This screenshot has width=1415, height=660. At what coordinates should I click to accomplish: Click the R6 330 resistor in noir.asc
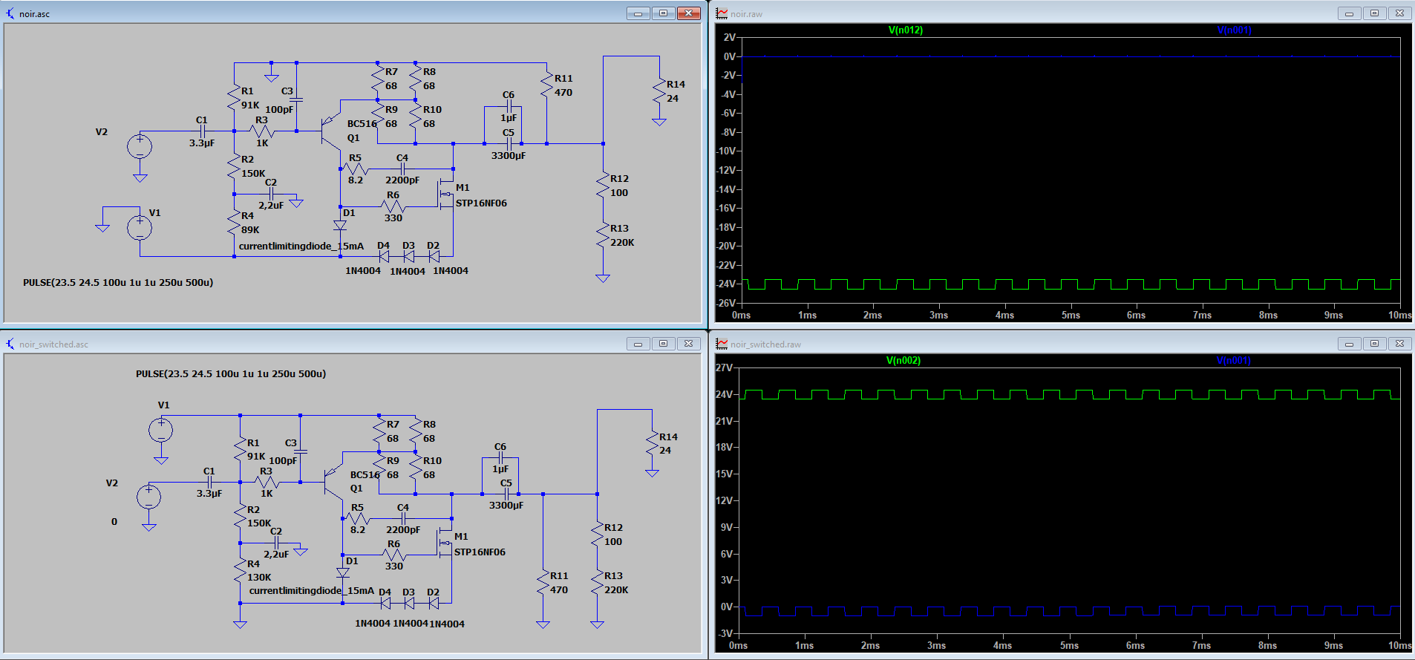[x=393, y=206]
